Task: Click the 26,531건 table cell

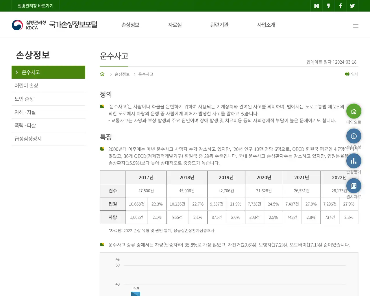Action: (301, 191)
